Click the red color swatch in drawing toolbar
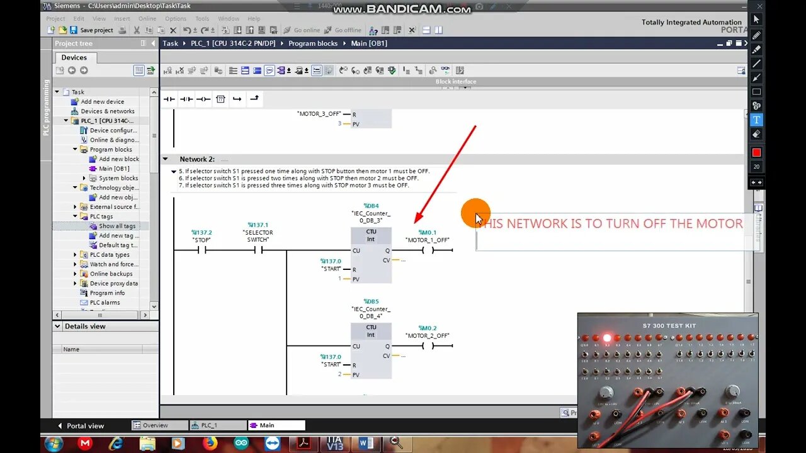This screenshot has width=806, height=453. tap(757, 152)
